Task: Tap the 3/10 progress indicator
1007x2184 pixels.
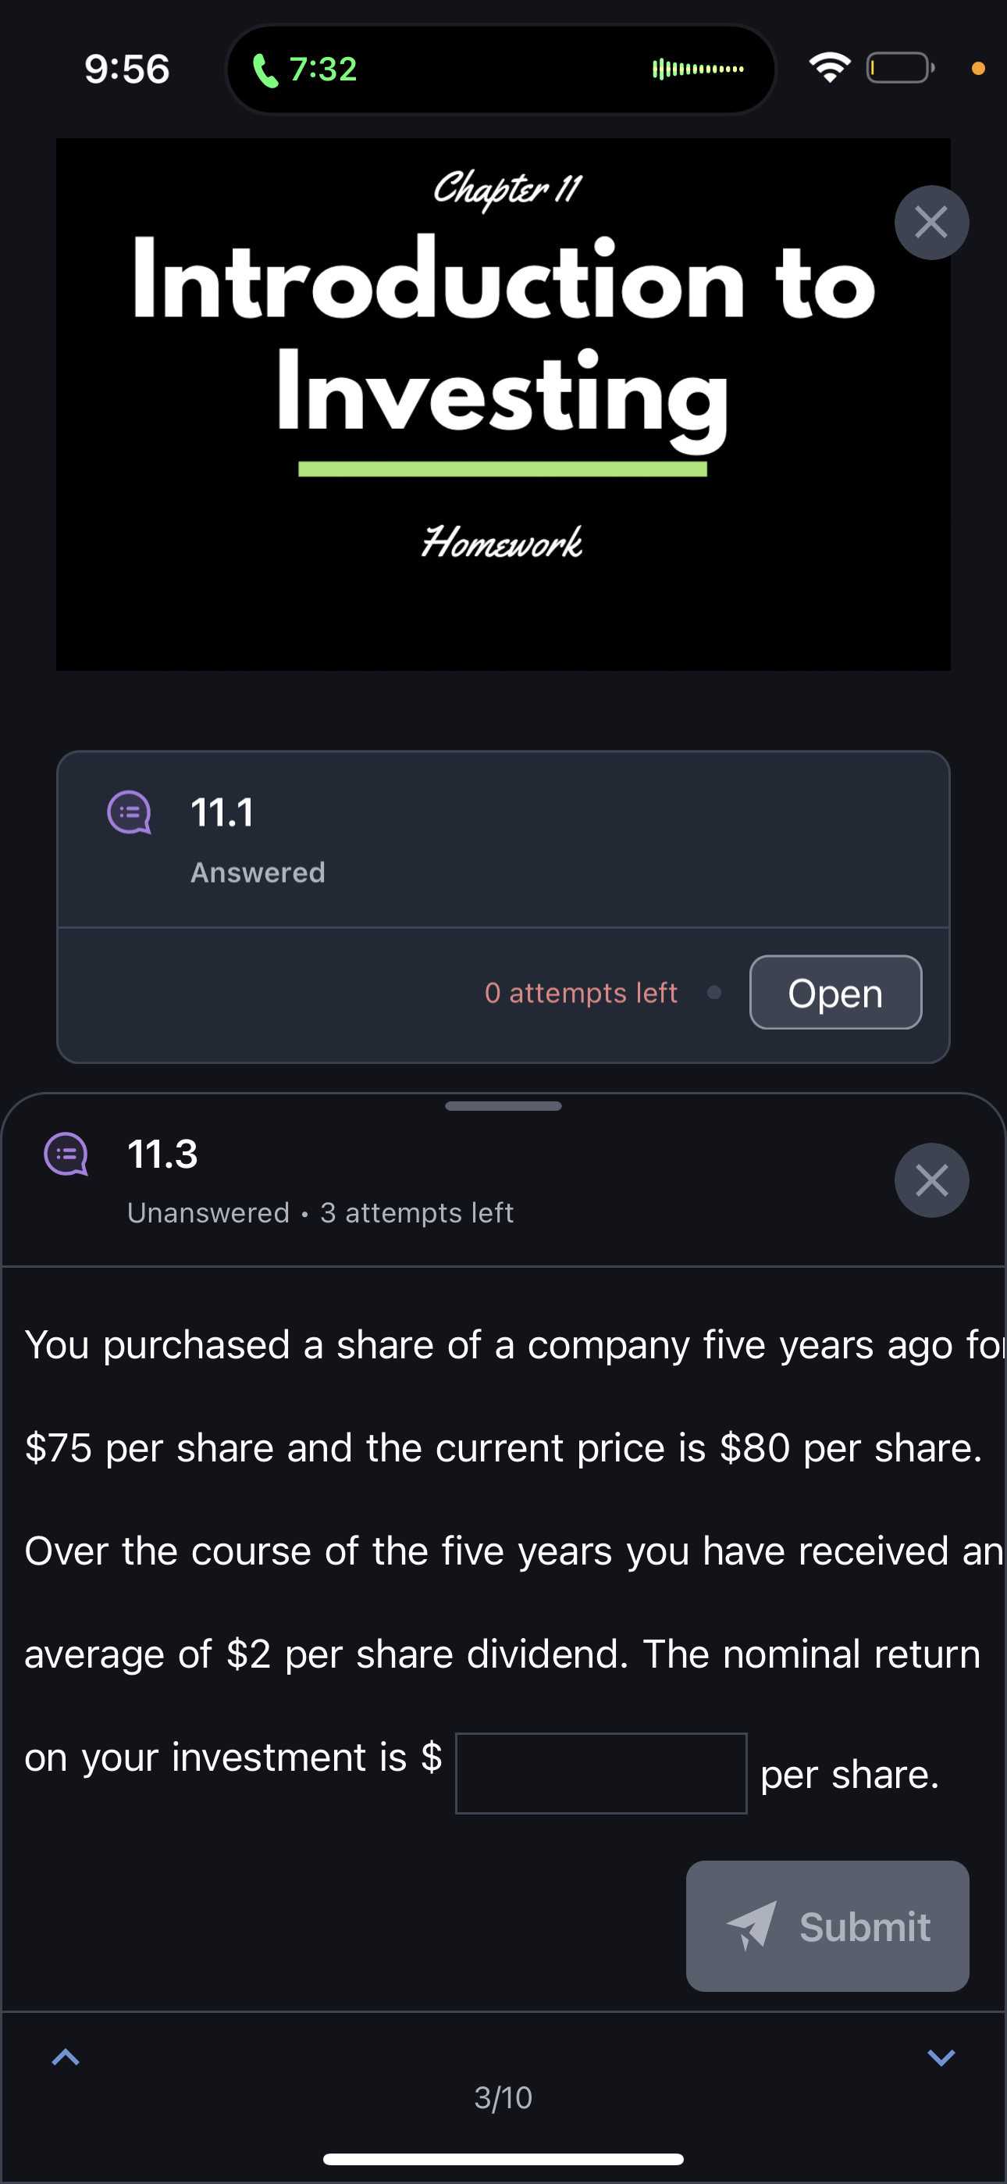Action: pyautogui.click(x=503, y=2097)
